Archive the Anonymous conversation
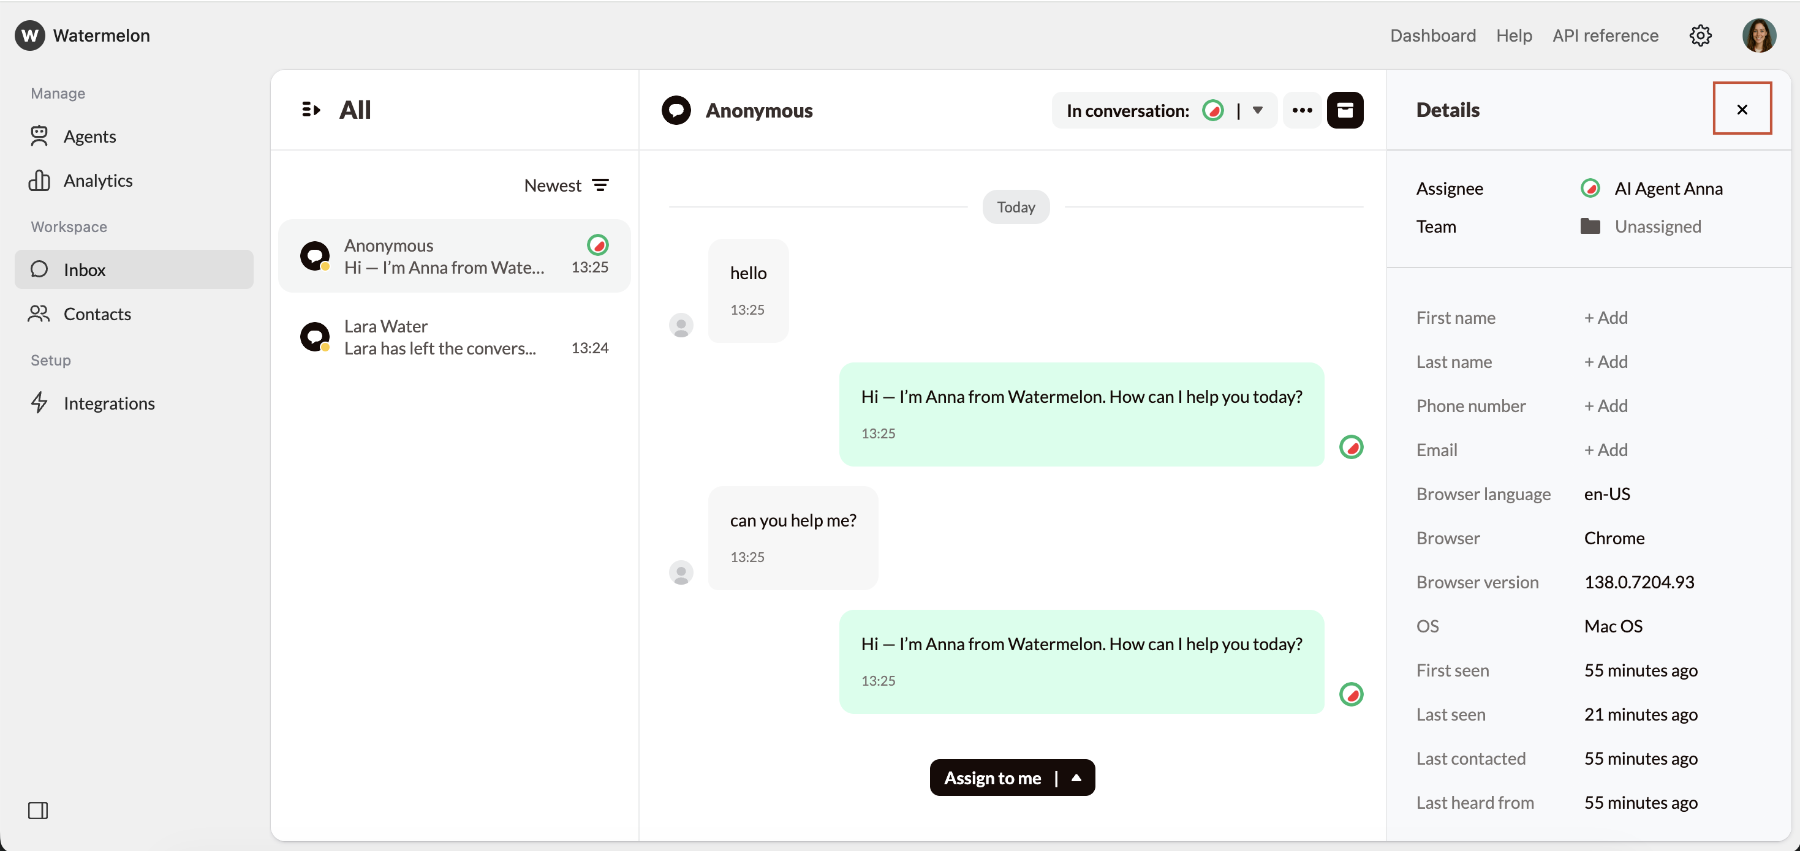The width and height of the screenshot is (1800, 851). coord(1345,110)
